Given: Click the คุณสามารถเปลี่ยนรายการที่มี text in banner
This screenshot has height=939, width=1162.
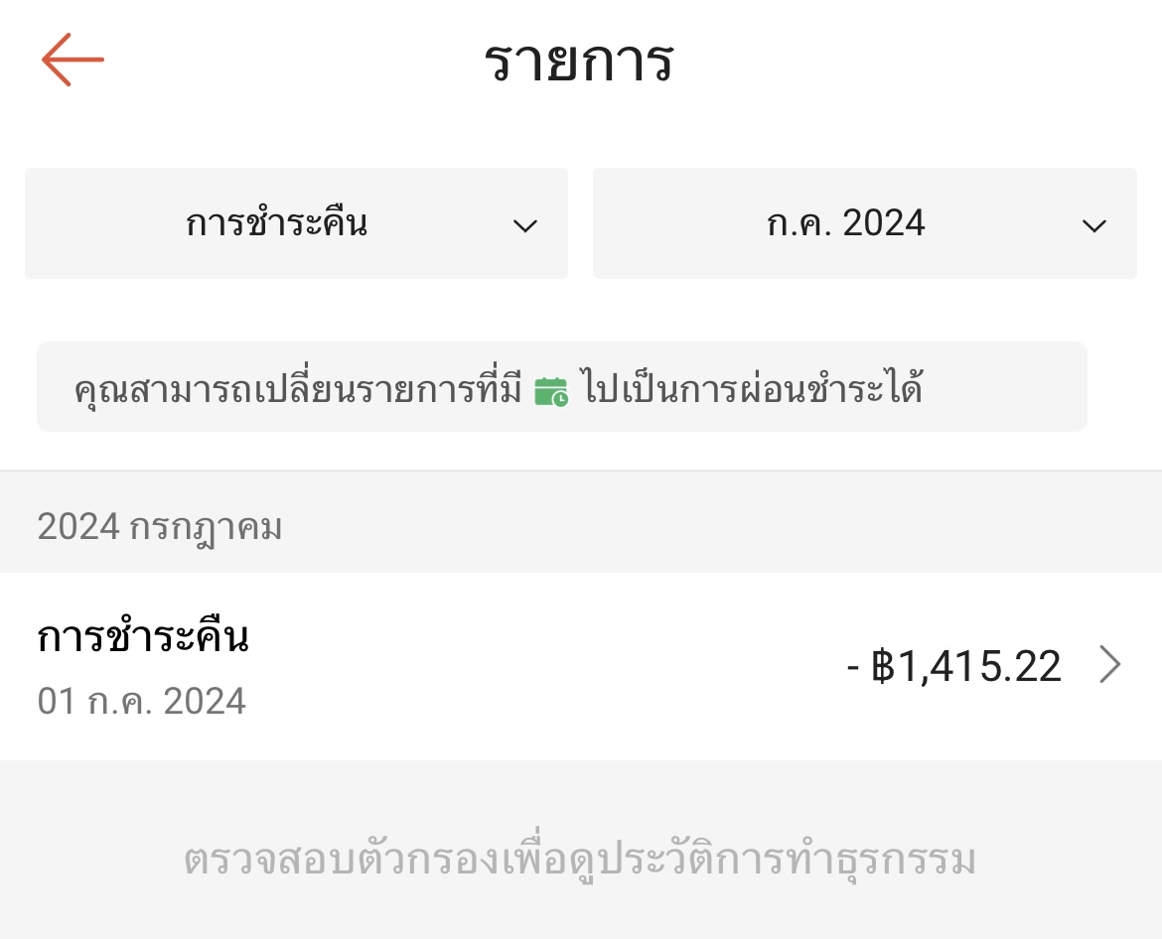Looking at the screenshot, I should (298, 389).
